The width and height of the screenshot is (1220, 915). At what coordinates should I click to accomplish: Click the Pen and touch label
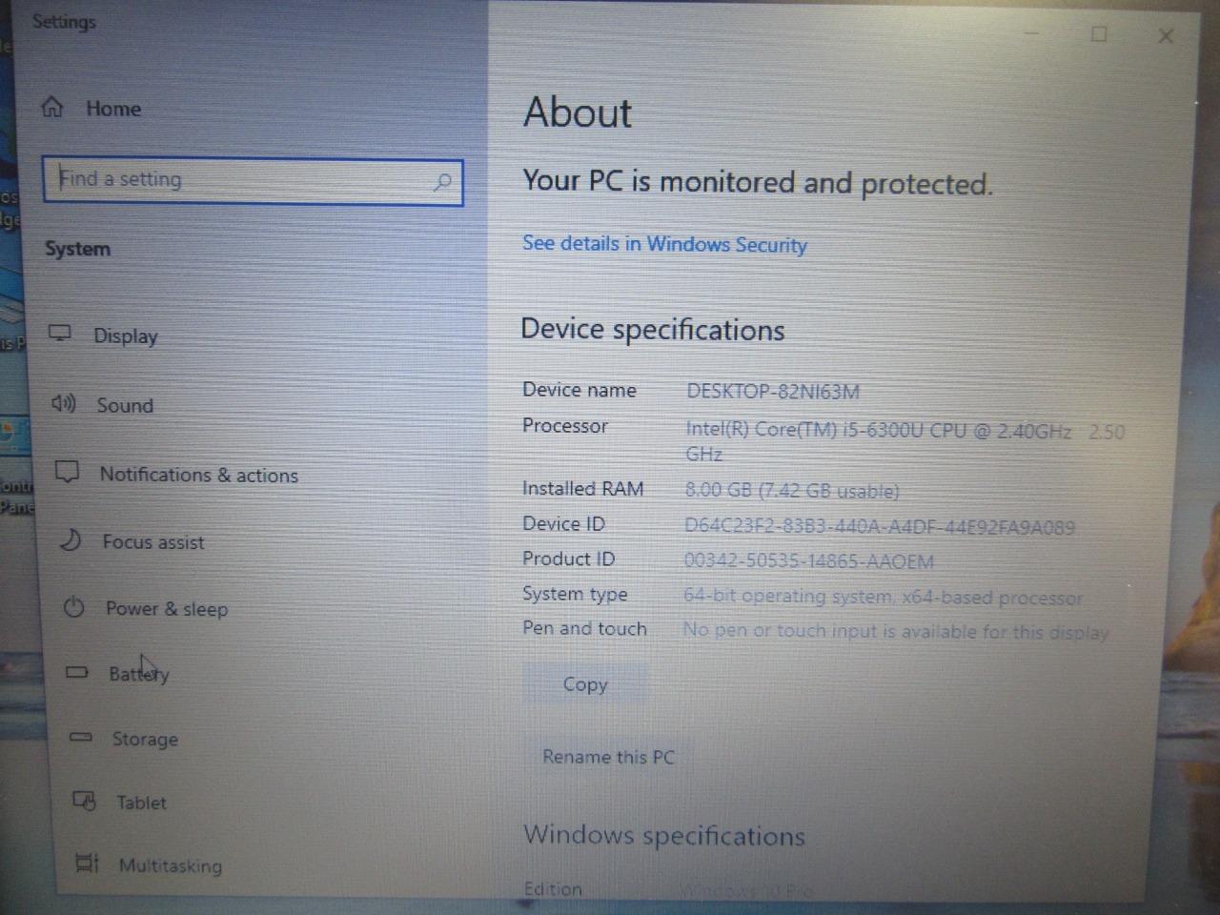584,628
